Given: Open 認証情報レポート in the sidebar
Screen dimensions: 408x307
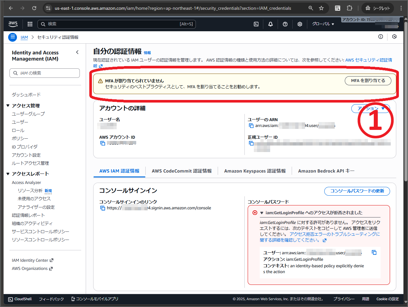Looking at the screenshot, I should [28, 215].
